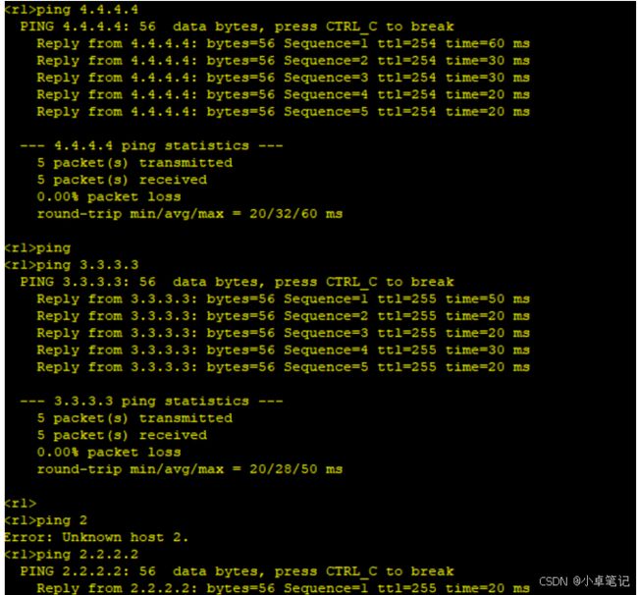Click the 'Reply from 2.2.2.2' line
Image resolution: width=638 pixels, height=595 pixels.
(284, 588)
